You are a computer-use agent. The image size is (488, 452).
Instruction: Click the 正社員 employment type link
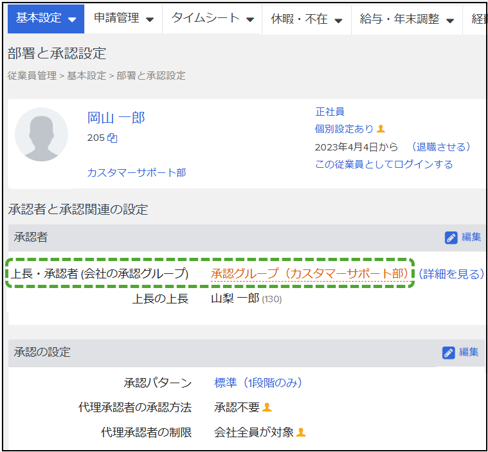tap(329, 111)
